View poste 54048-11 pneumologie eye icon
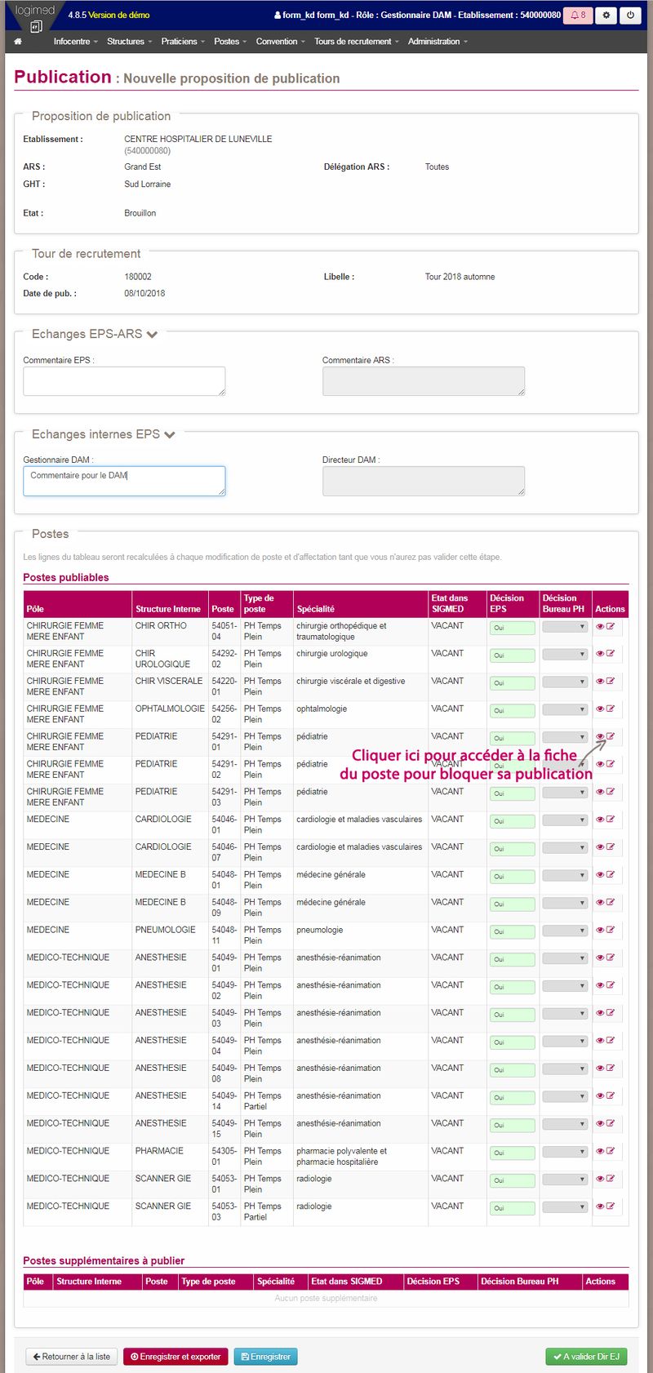Screen dimensions: 653x1373 tap(600, 931)
